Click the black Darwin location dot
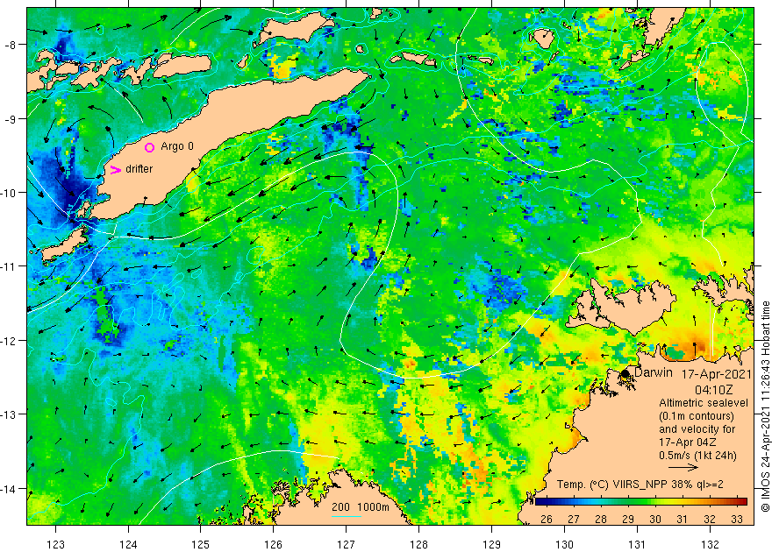This screenshot has width=772, height=552. (625, 374)
